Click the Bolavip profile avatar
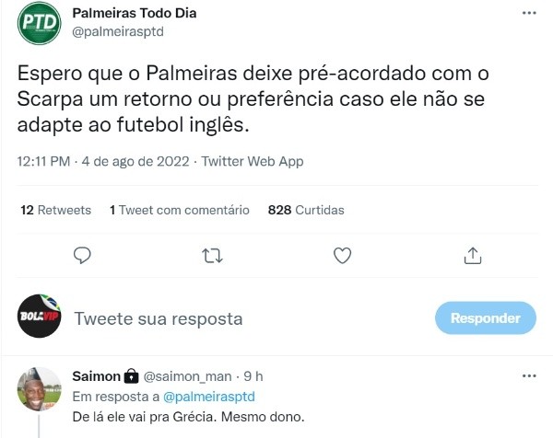 tap(40, 318)
